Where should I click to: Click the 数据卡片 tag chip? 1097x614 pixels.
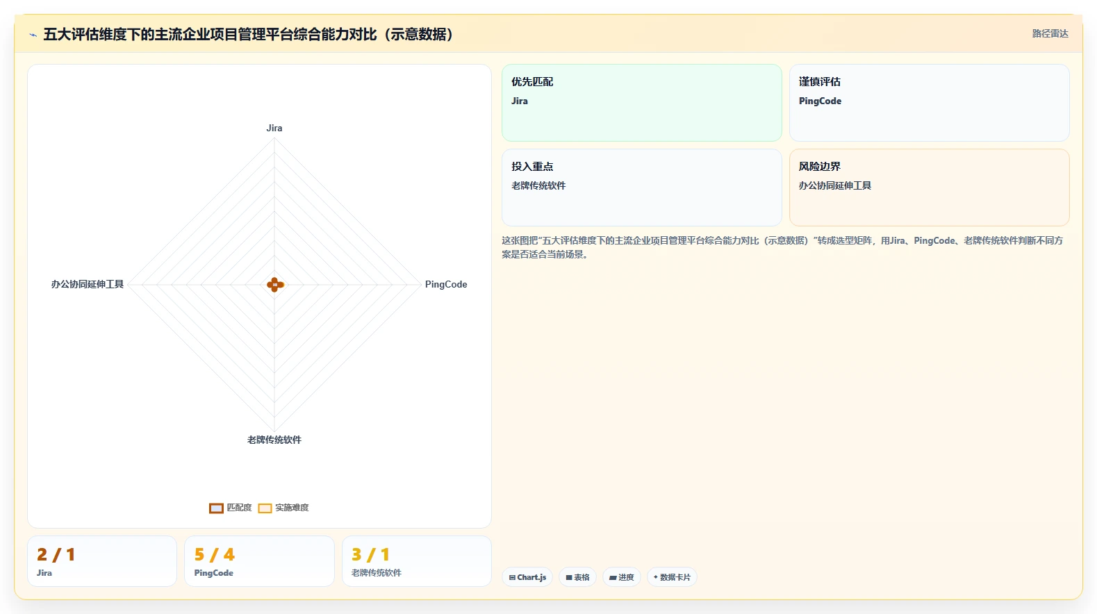click(x=672, y=577)
